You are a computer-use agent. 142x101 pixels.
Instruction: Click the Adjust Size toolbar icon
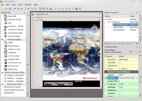80,9
